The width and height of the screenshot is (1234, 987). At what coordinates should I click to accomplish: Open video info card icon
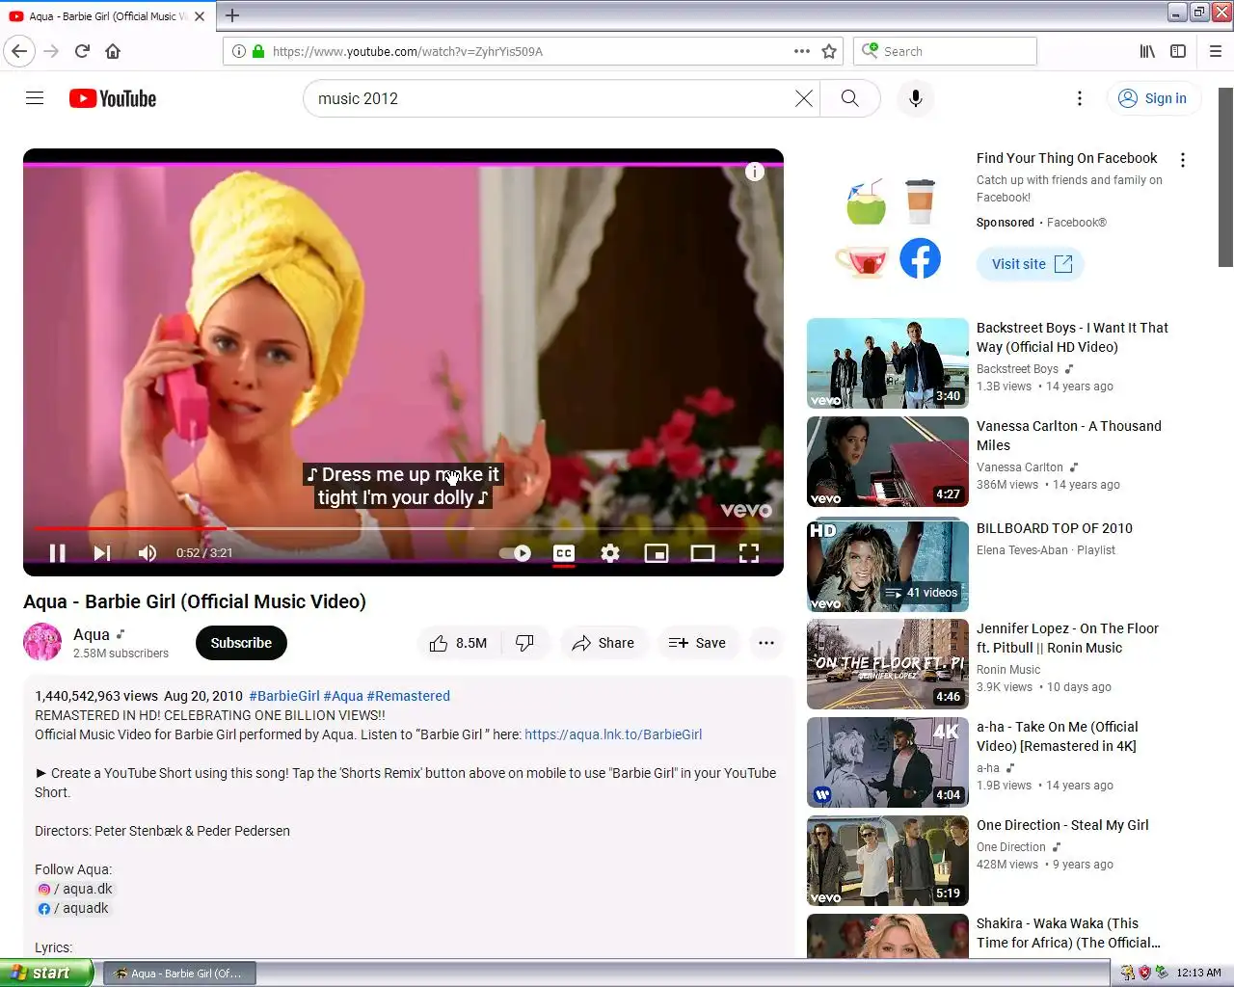click(755, 172)
